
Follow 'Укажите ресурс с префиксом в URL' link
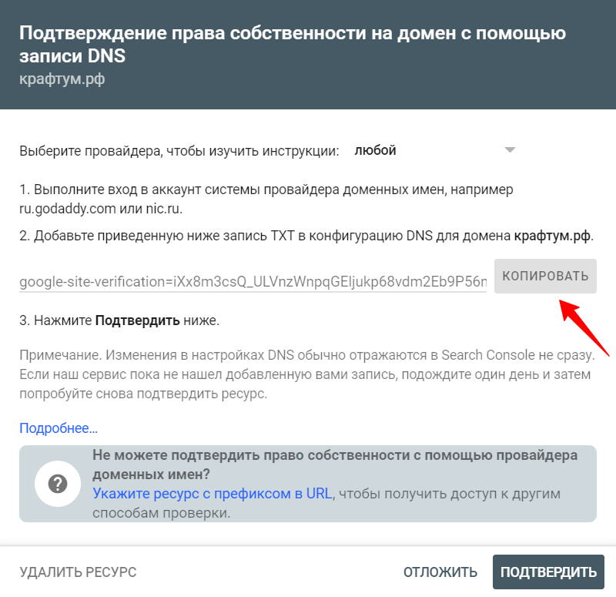(213, 494)
